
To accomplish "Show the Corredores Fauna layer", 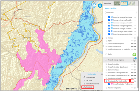I will 106,70.
